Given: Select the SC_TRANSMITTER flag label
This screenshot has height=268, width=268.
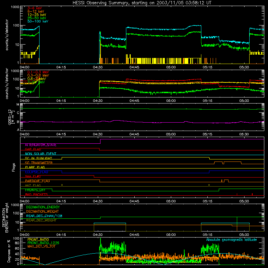Looking at the screenshot, I should [39, 163].
